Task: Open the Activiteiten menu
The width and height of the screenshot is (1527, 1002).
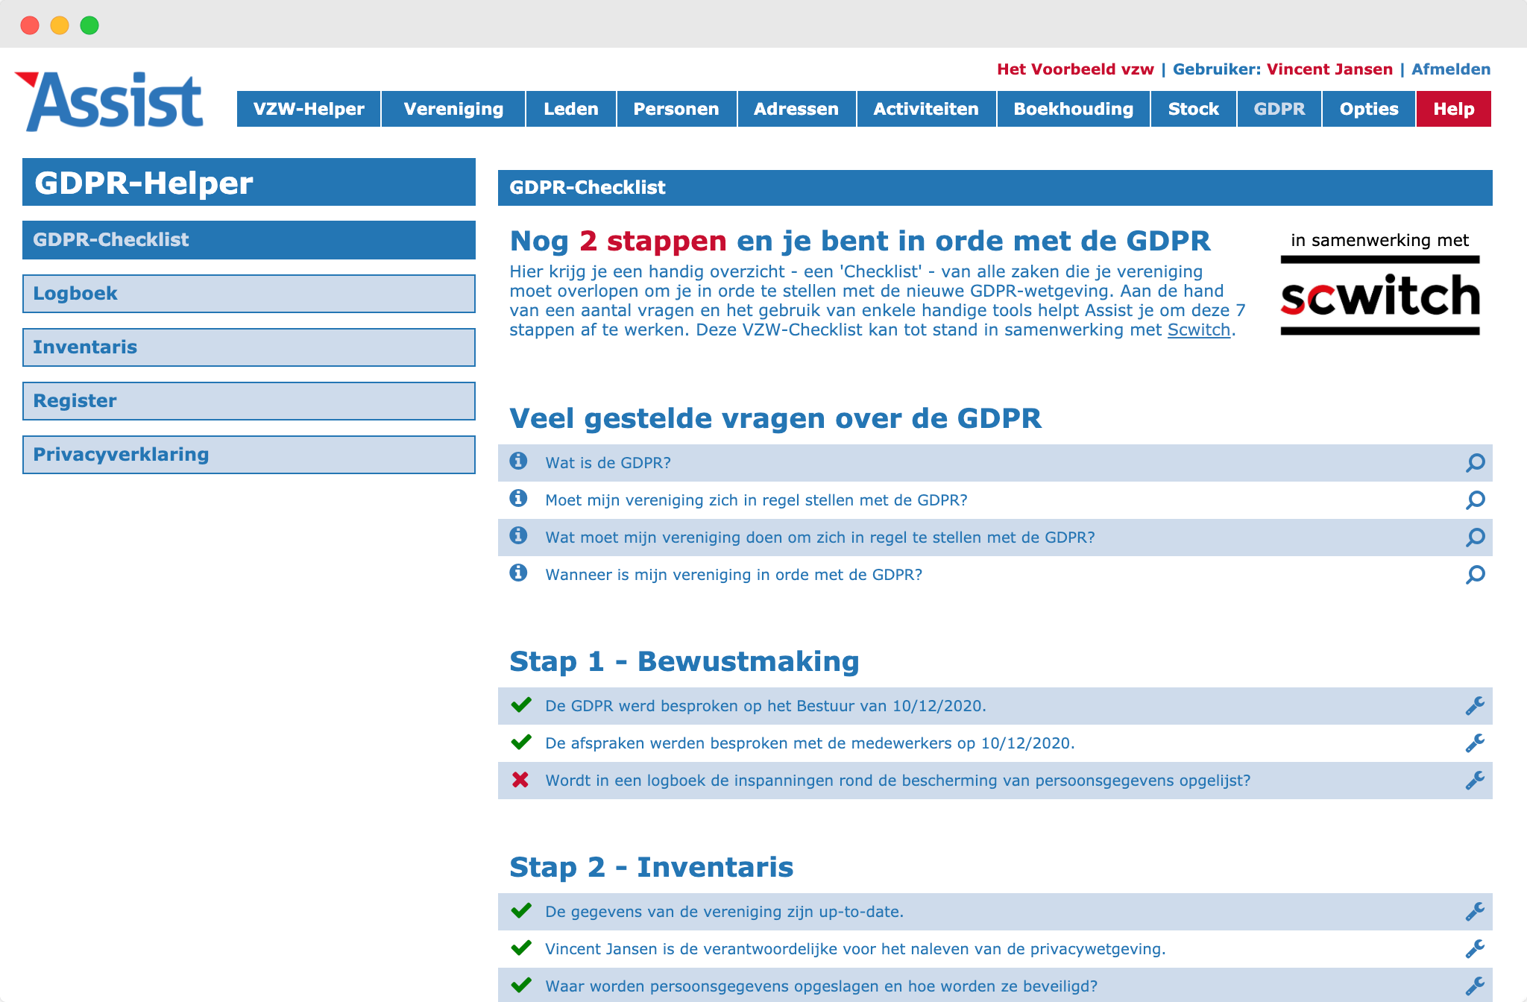Action: [926, 109]
